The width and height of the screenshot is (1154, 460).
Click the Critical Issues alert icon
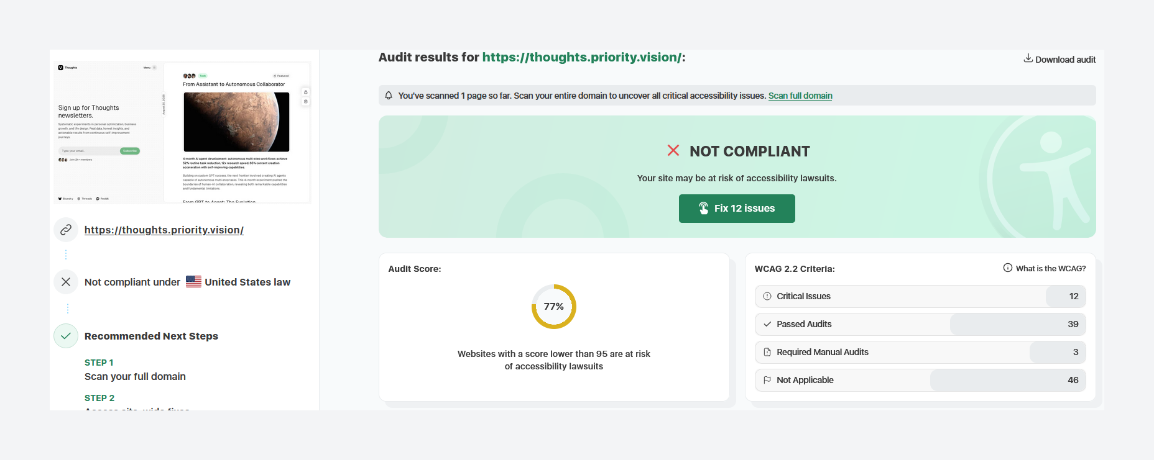[767, 296]
